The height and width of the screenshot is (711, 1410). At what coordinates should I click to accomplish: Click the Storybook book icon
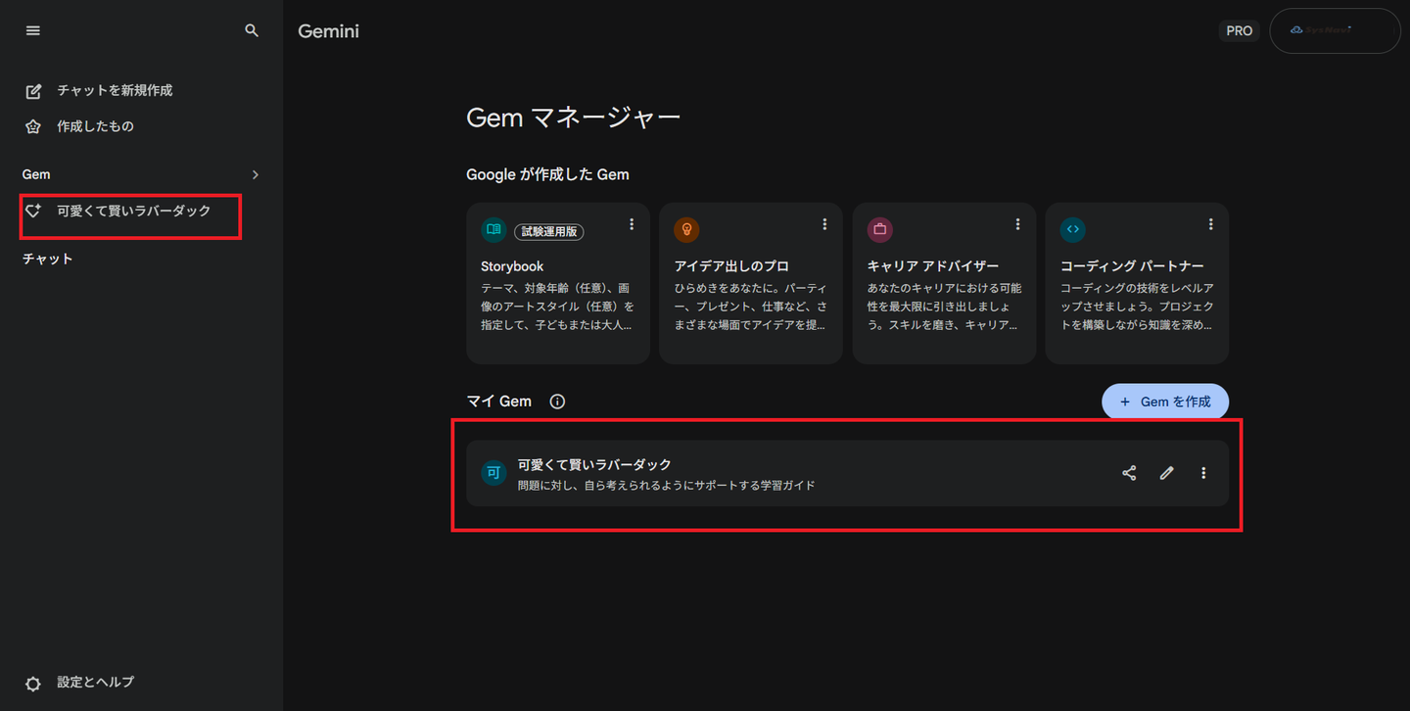pos(493,229)
